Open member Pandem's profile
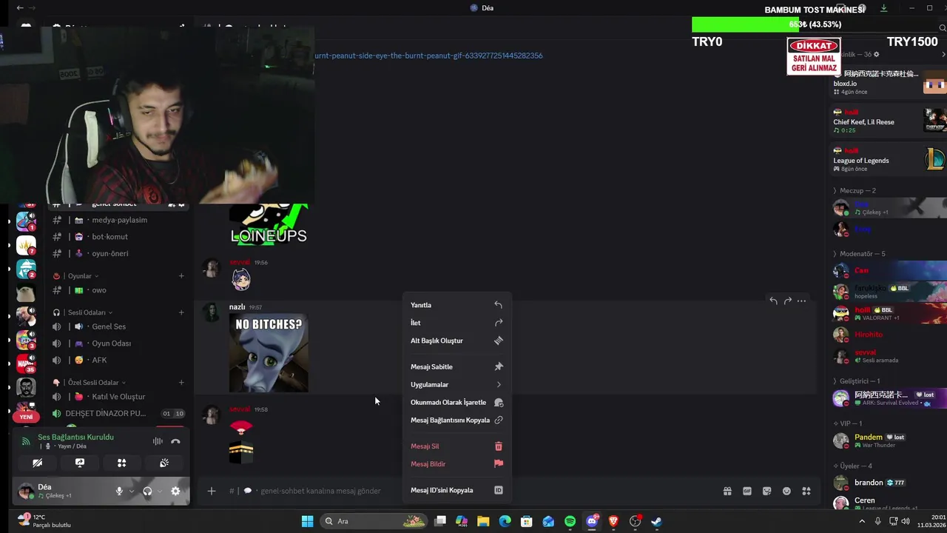This screenshot has width=947, height=533. (889, 440)
